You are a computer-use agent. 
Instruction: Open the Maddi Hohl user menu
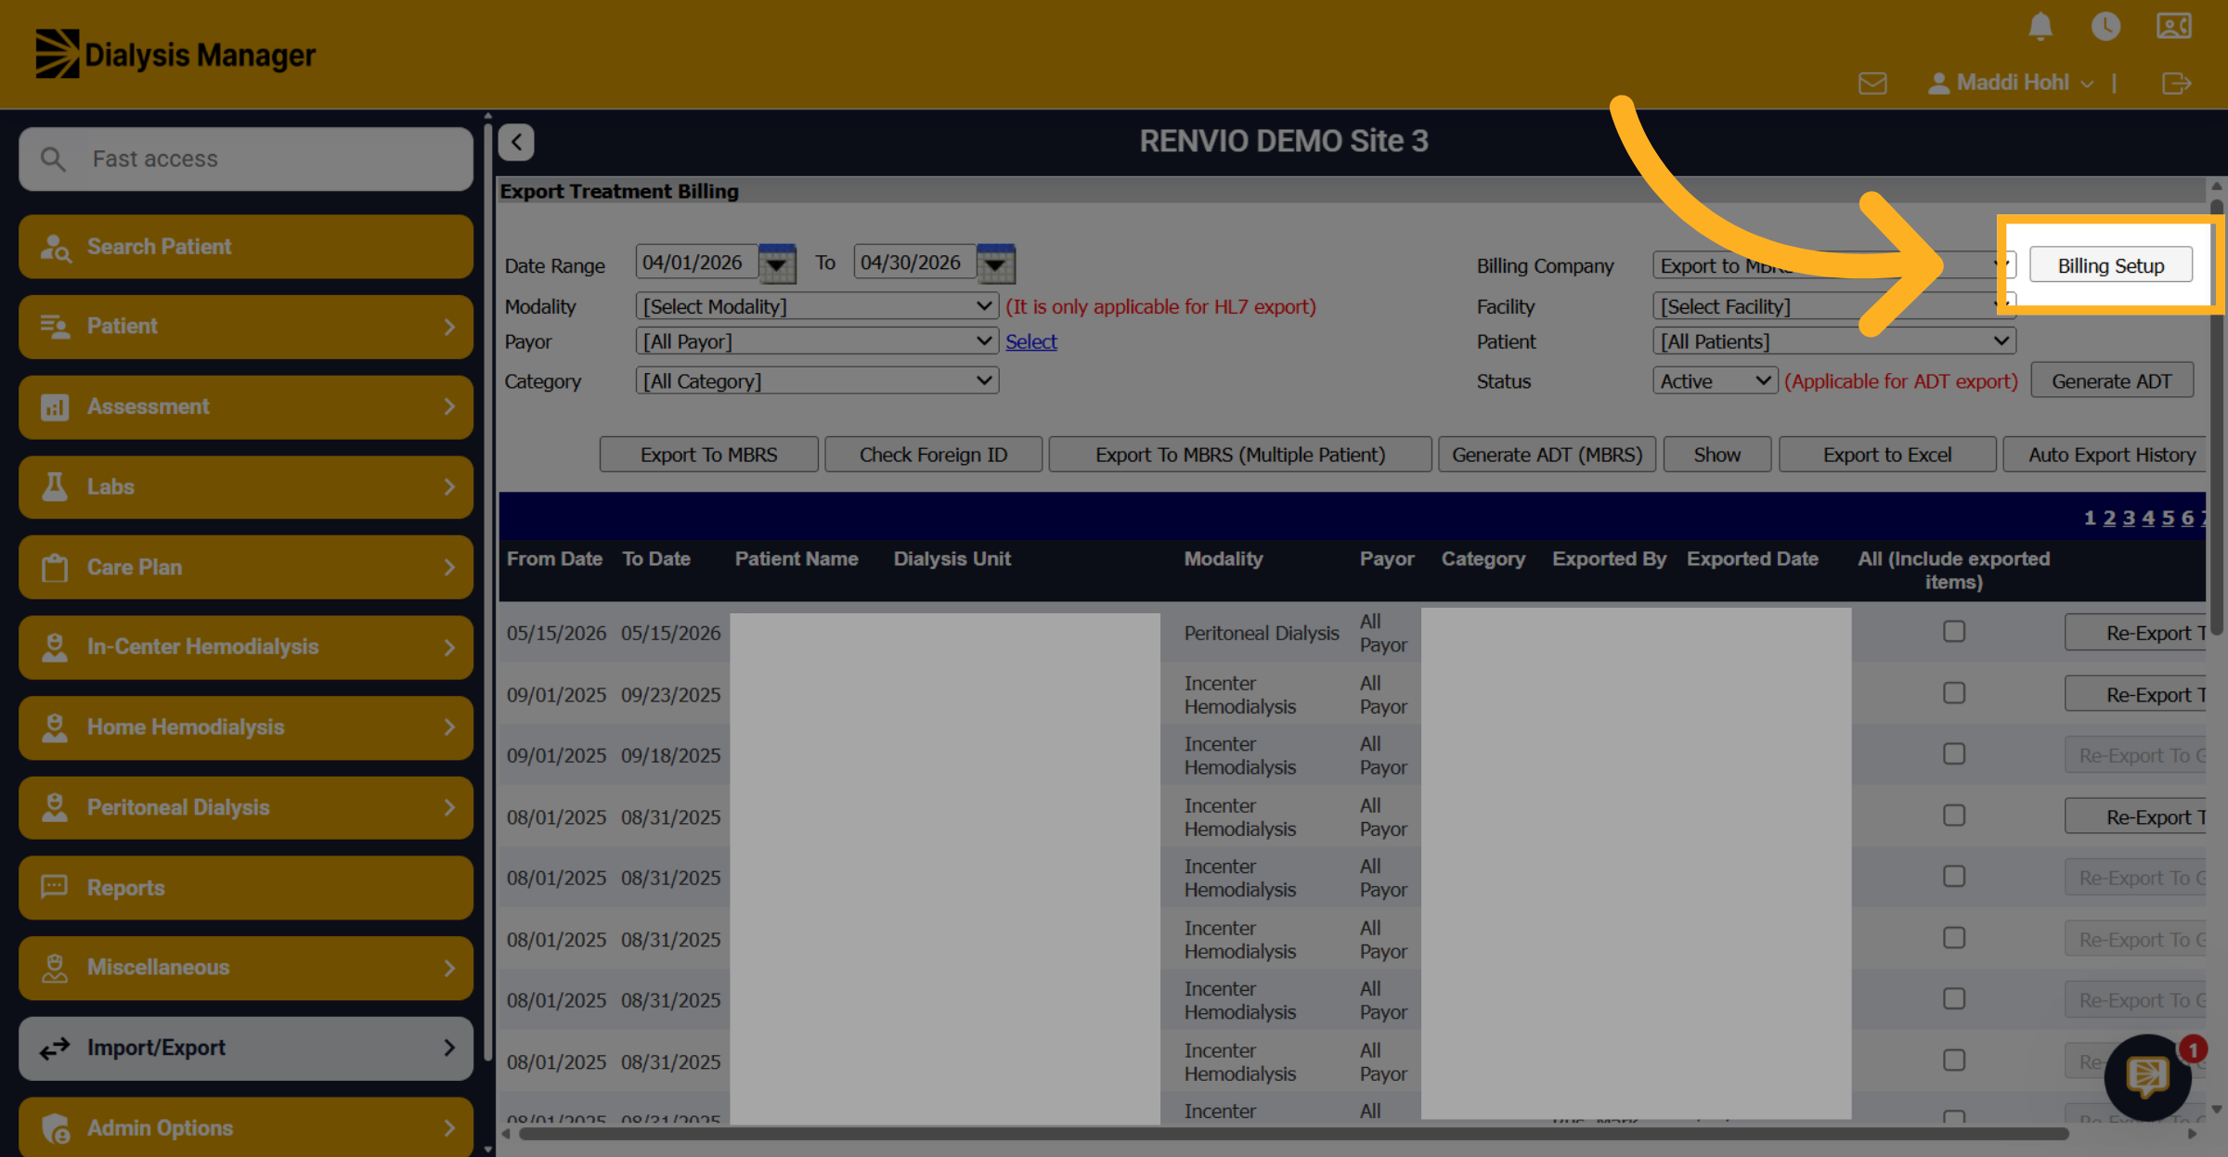2011,83
